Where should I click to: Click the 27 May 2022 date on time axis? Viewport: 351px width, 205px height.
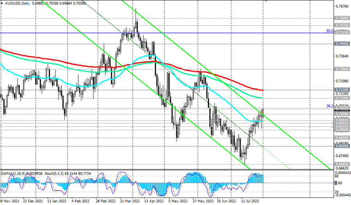[x=204, y=201]
